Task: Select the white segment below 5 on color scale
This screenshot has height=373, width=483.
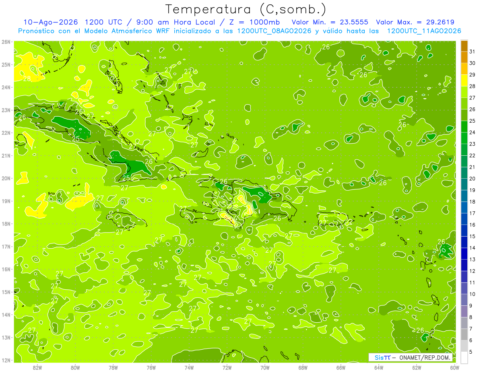Action: 464,358
